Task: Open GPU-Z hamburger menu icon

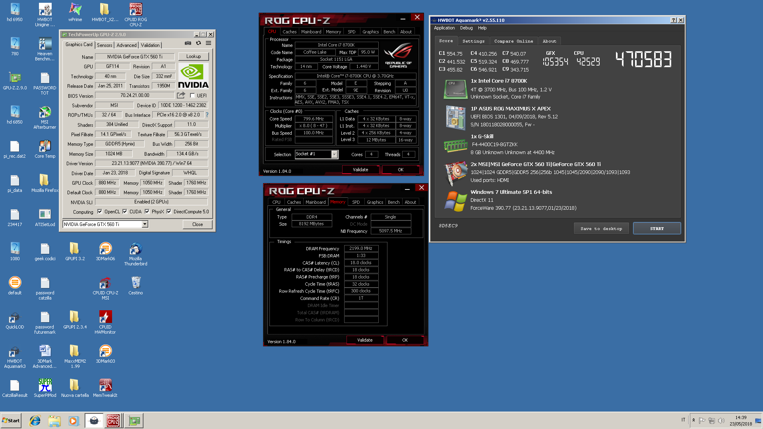Action: coord(208,43)
